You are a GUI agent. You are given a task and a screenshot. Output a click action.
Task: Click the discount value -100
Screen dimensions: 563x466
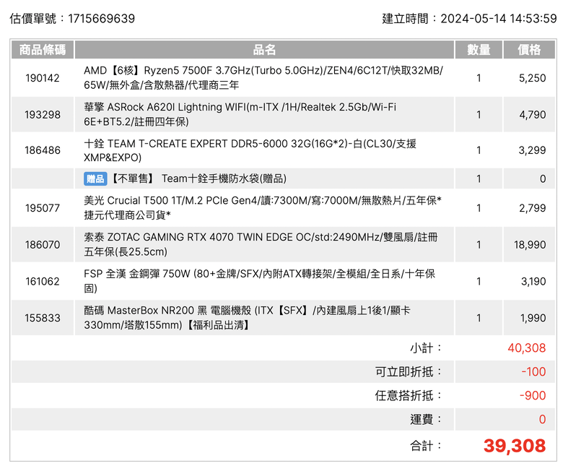click(x=533, y=371)
